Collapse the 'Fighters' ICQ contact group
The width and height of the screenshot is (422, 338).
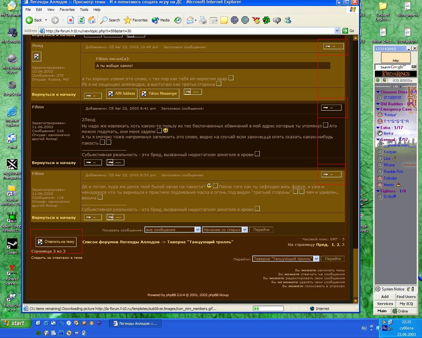click(378, 191)
